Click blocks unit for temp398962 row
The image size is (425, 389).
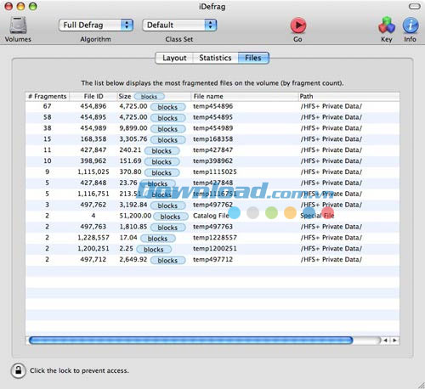tap(161, 161)
